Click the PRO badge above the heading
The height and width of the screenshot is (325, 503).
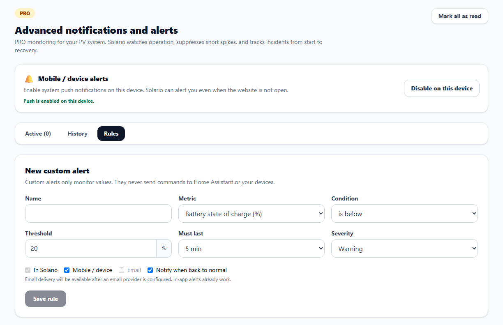coord(25,13)
